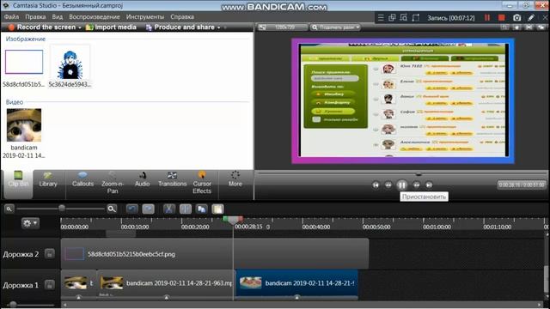Zoom in timeline magnifier icon
This screenshot has height=309, width=550.
tap(112, 209)
